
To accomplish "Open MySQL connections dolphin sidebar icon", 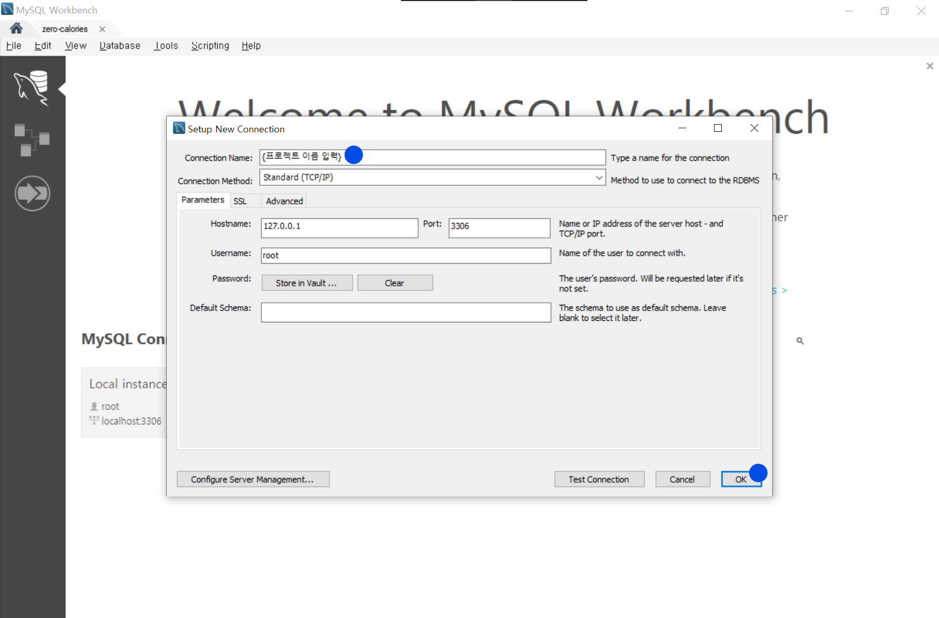I will pyautogui.click(x=32, y=89).
